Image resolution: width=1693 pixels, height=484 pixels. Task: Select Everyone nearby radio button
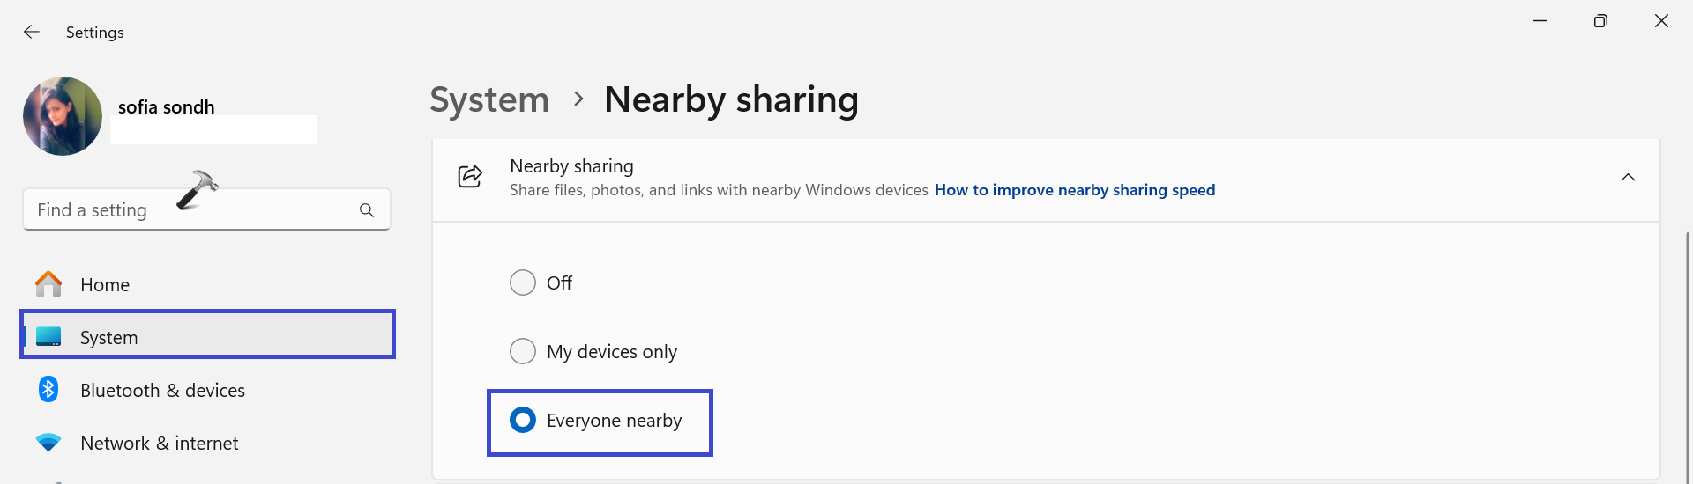pyautogui.click(x=523, y=420)
